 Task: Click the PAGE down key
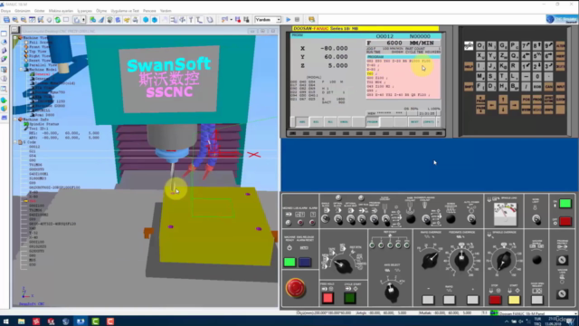(480, 110)
